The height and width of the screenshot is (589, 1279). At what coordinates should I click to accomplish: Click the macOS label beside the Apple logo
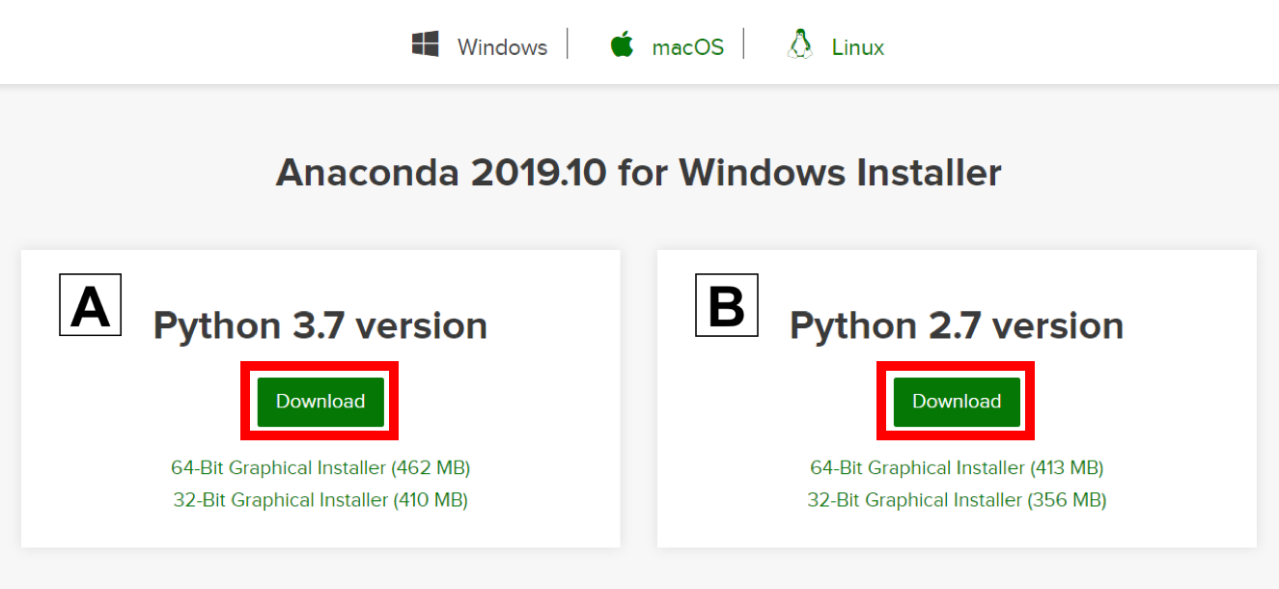point(687,45)
